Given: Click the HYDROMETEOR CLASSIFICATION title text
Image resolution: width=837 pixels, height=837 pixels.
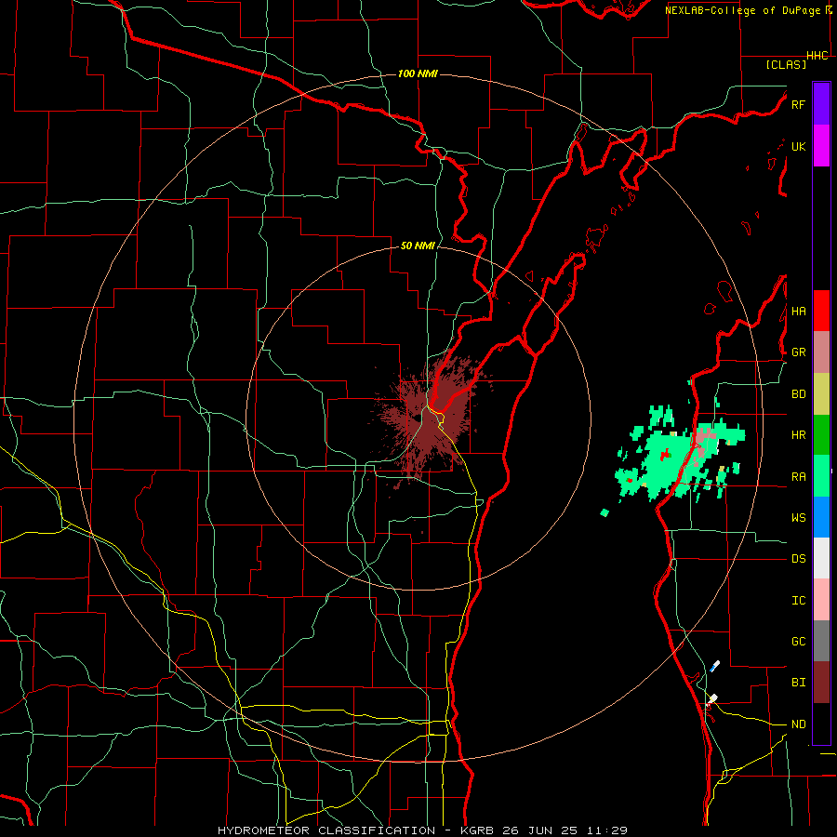Looking at the screenshot, I should [x=326, y=830].
